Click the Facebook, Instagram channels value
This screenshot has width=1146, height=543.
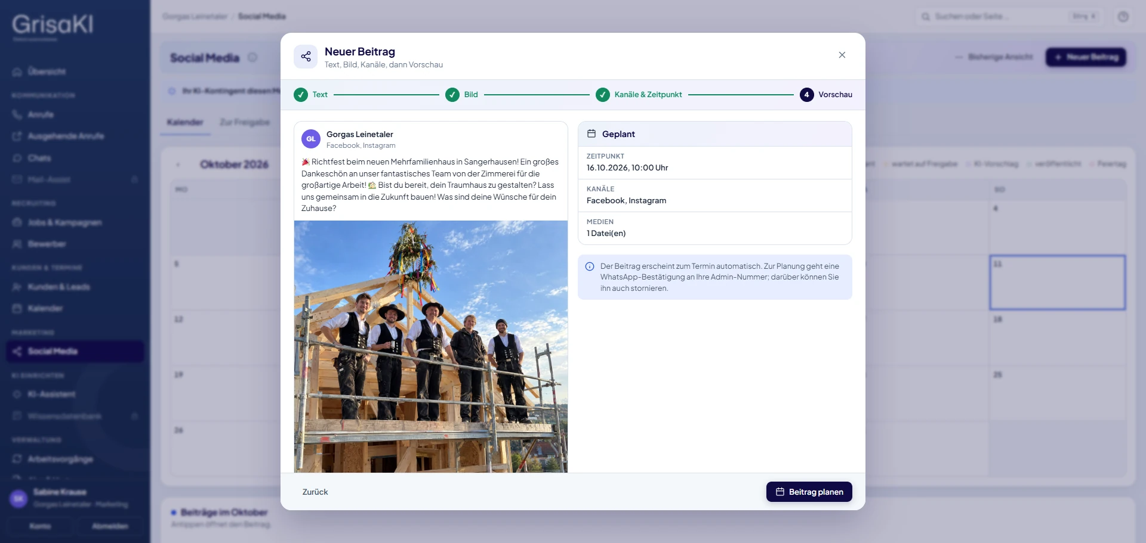[626, 201]
